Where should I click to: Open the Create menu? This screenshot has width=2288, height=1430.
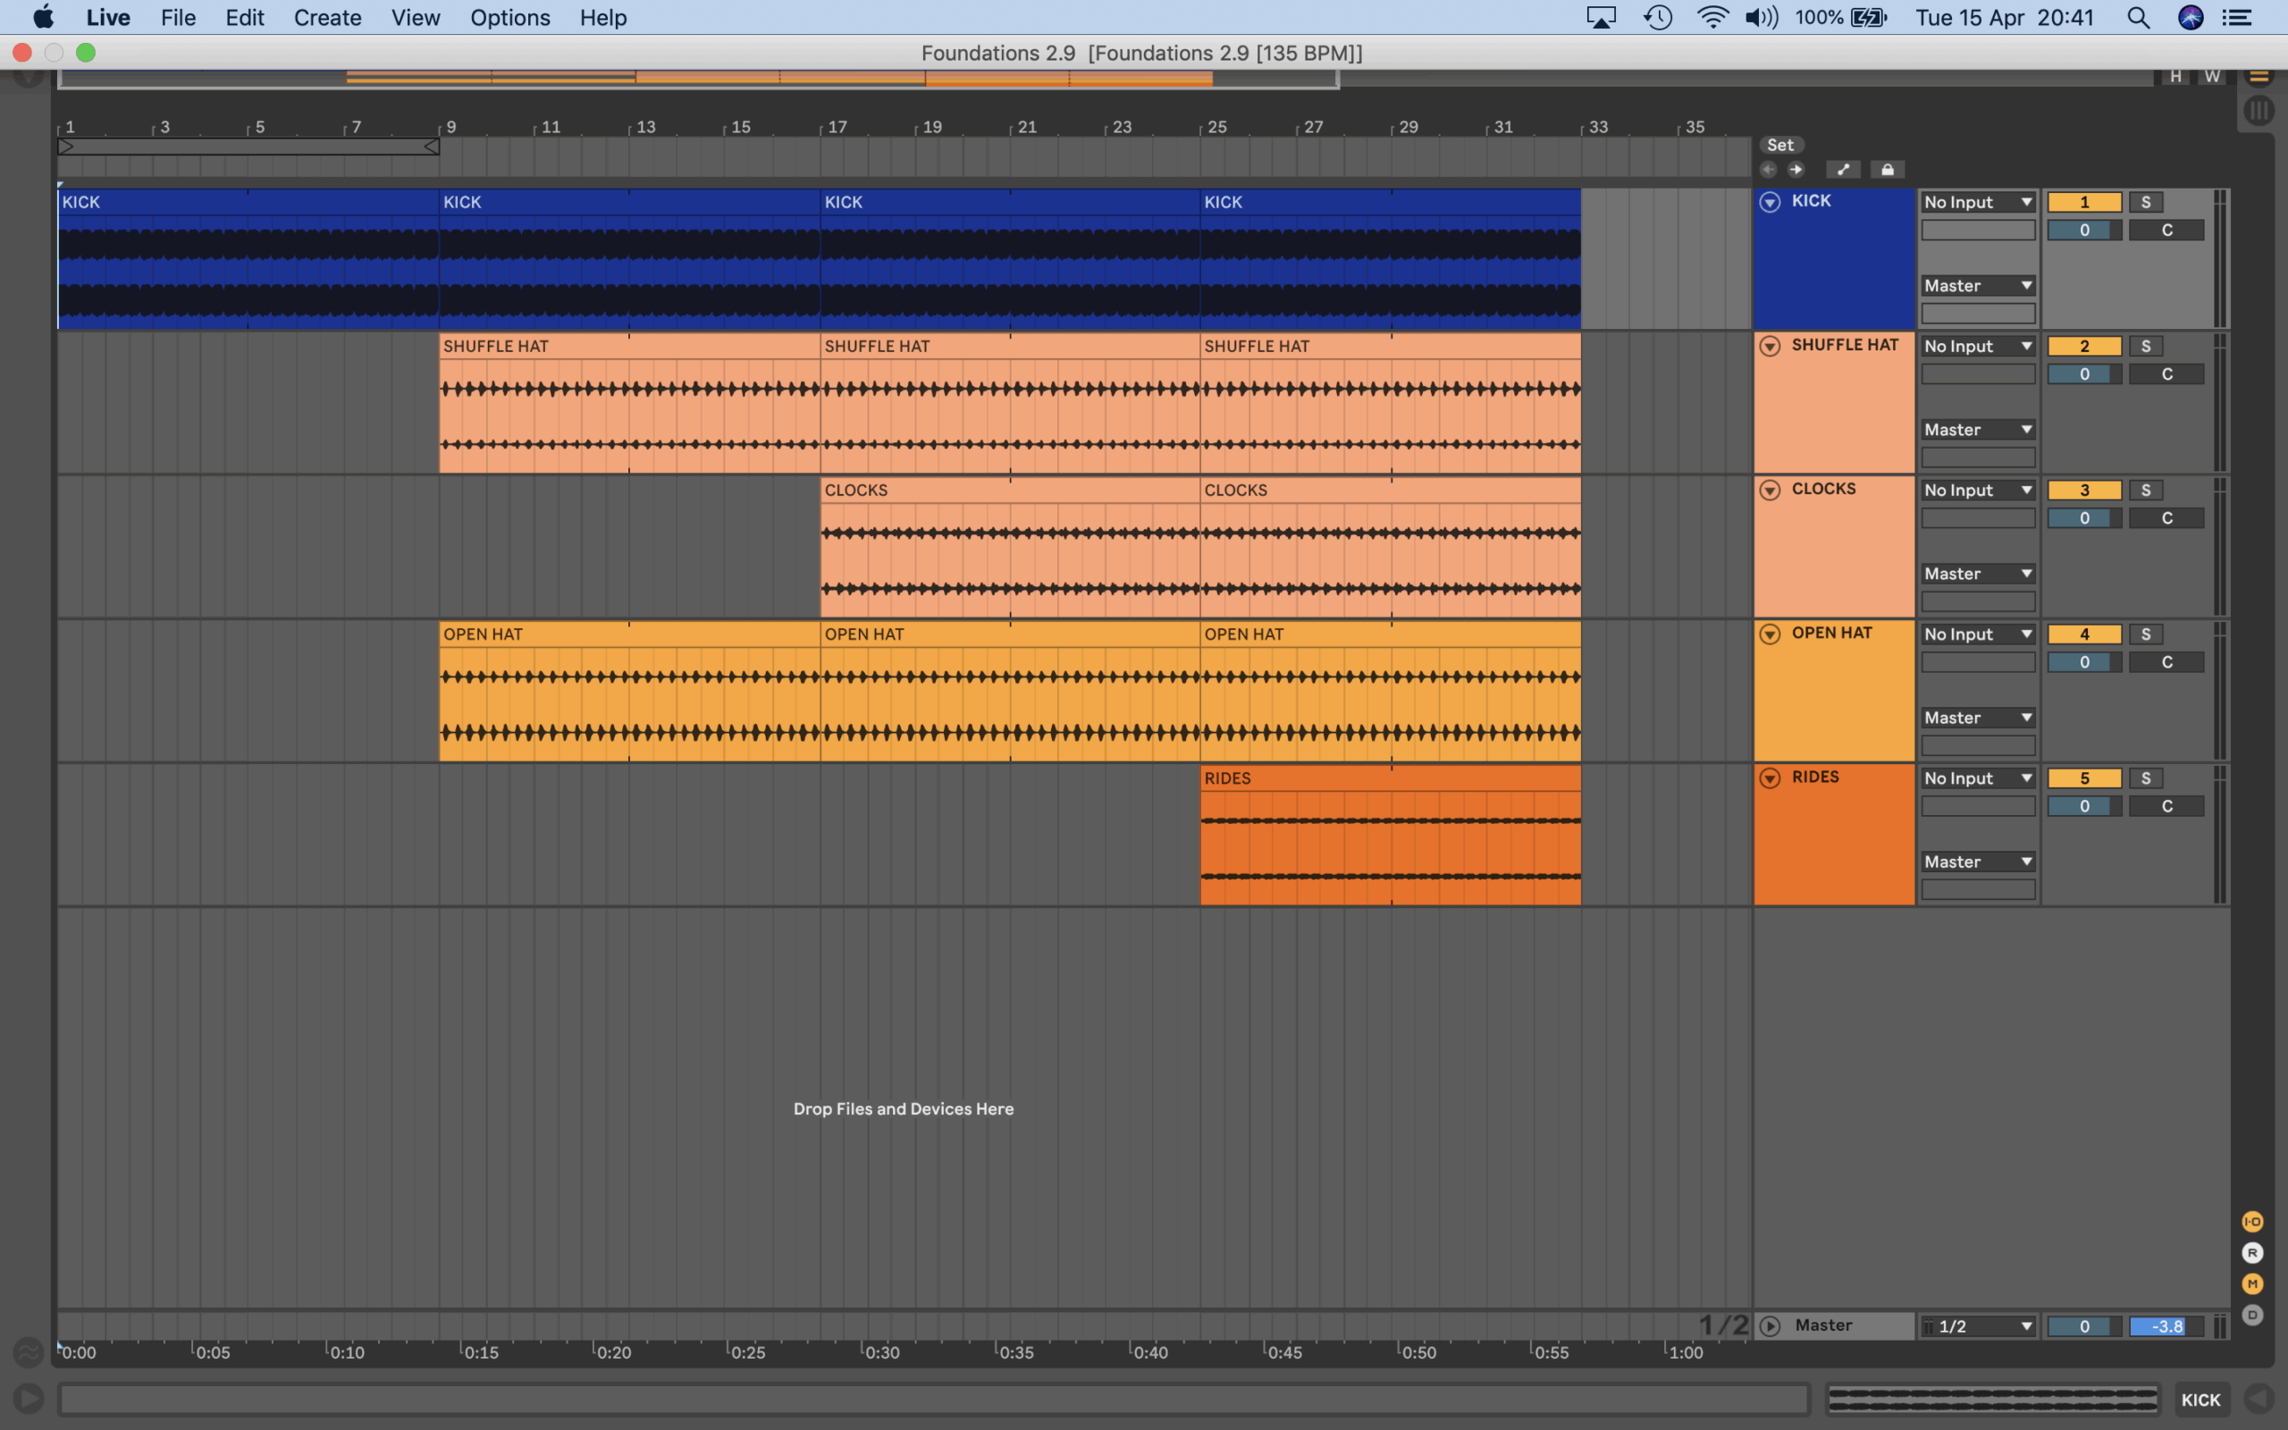coord(327,18)
